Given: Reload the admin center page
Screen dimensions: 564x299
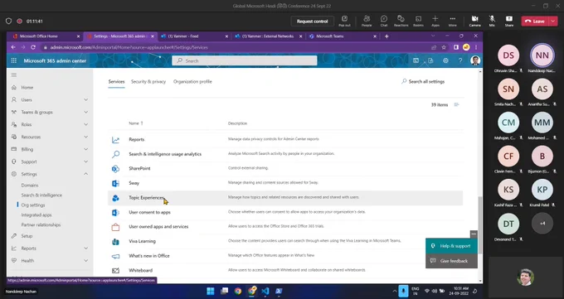Looking at the screenshot, I should tap(33, 47).
